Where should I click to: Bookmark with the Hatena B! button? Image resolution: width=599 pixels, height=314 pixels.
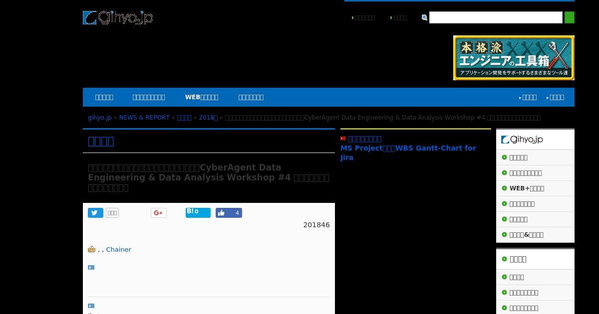198,213
